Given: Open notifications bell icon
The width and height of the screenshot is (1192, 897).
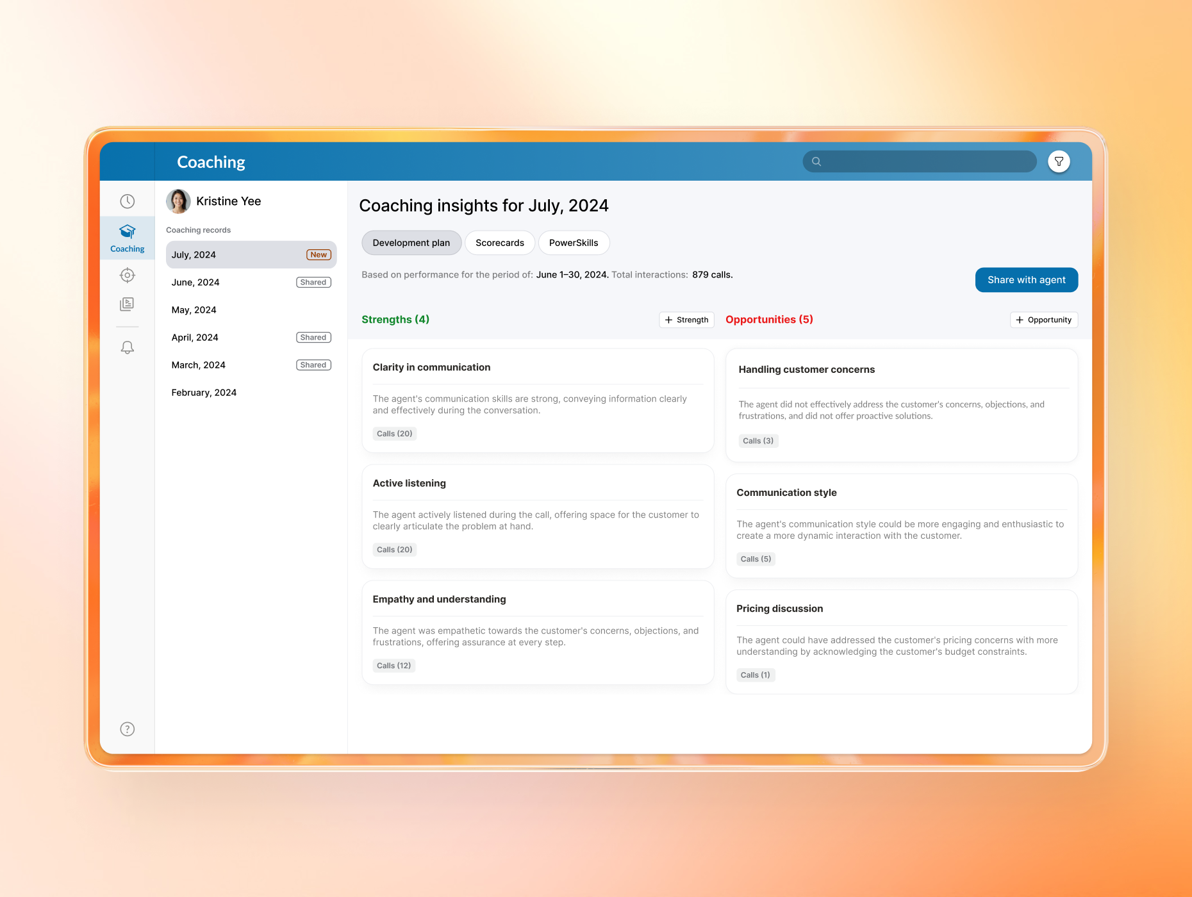Looking at the screenshot, I should [x=128, y=347].
